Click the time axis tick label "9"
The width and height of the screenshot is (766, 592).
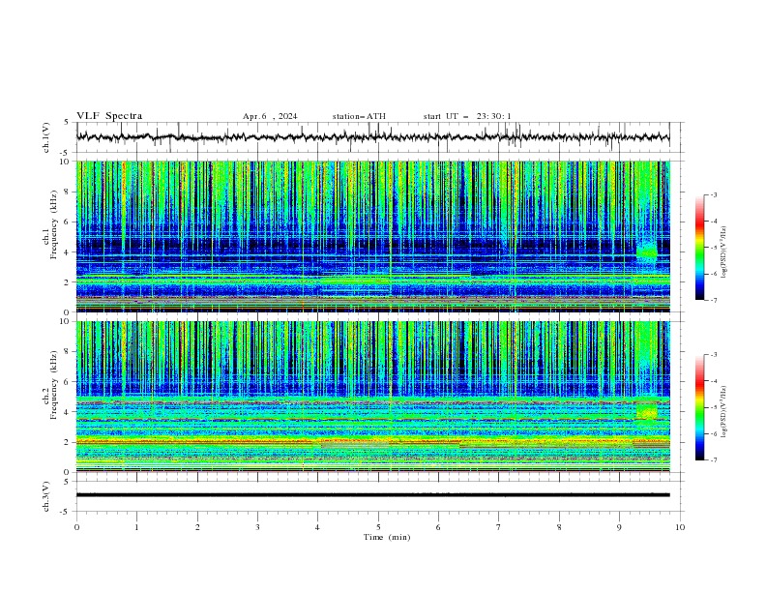[x=619, y=527]
